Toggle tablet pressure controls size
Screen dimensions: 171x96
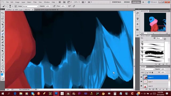(74, 6)
